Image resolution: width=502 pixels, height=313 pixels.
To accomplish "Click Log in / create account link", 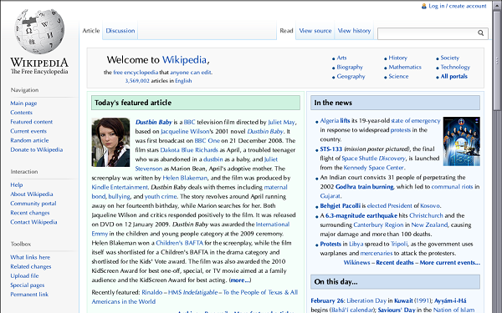I will [x=458, y=6].
